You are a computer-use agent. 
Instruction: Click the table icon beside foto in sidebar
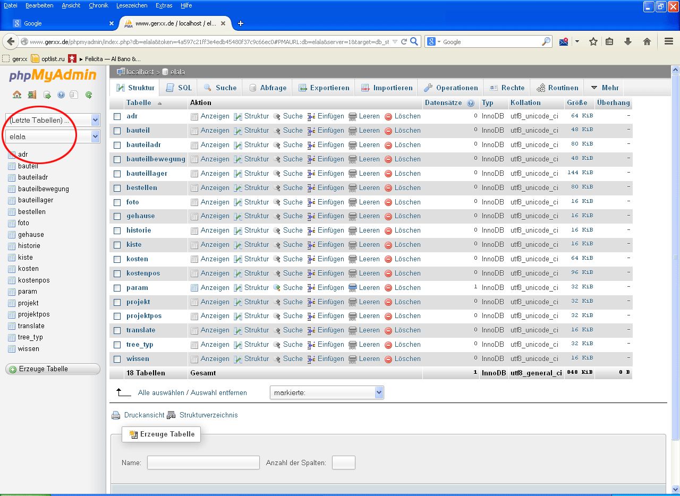pos(12,223)
